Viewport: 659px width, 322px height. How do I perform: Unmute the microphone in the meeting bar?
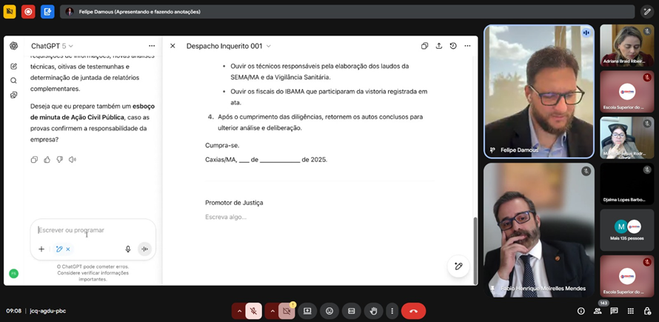(254, 311)
